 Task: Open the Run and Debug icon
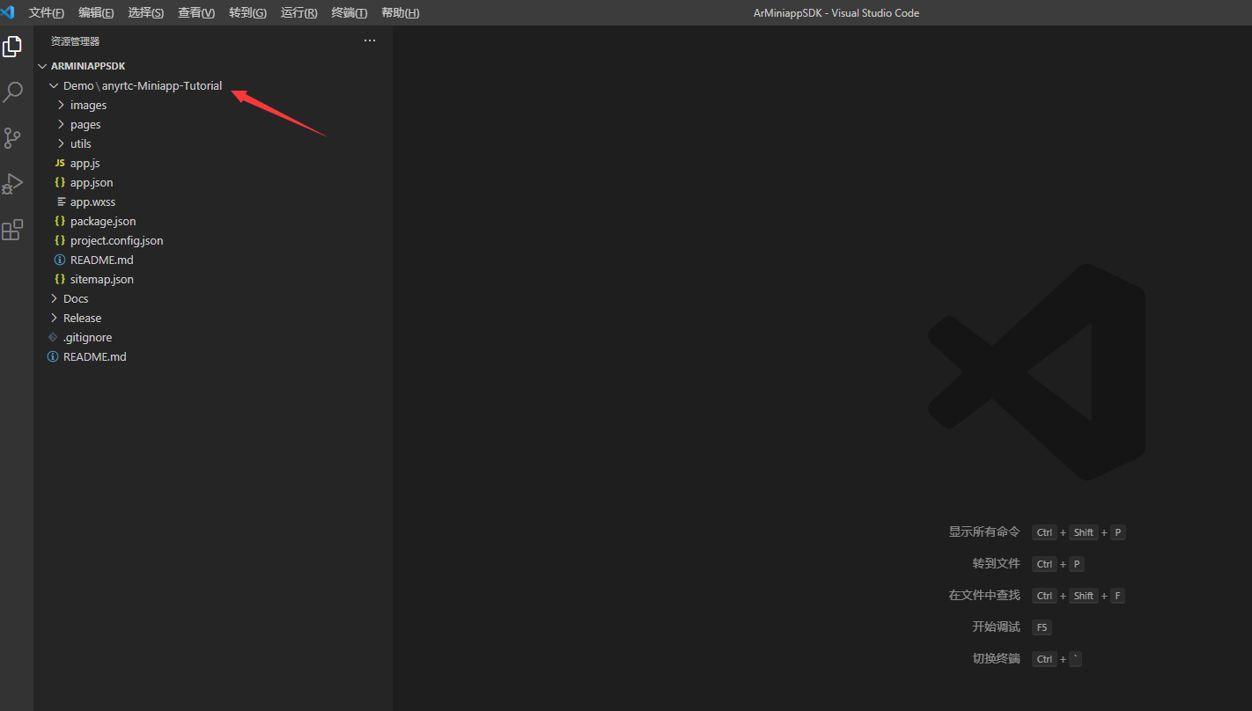point(12,184)
